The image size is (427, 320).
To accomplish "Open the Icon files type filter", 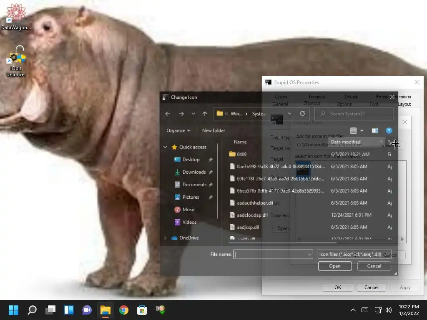I will pyautogui.click(x=354, y=254).
